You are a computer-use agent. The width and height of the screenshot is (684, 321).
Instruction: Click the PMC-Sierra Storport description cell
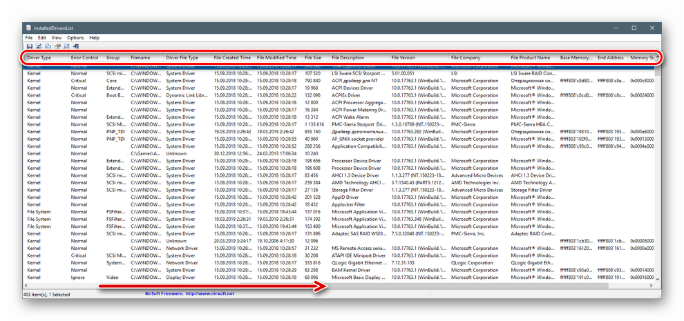click(x=359, y=124)
